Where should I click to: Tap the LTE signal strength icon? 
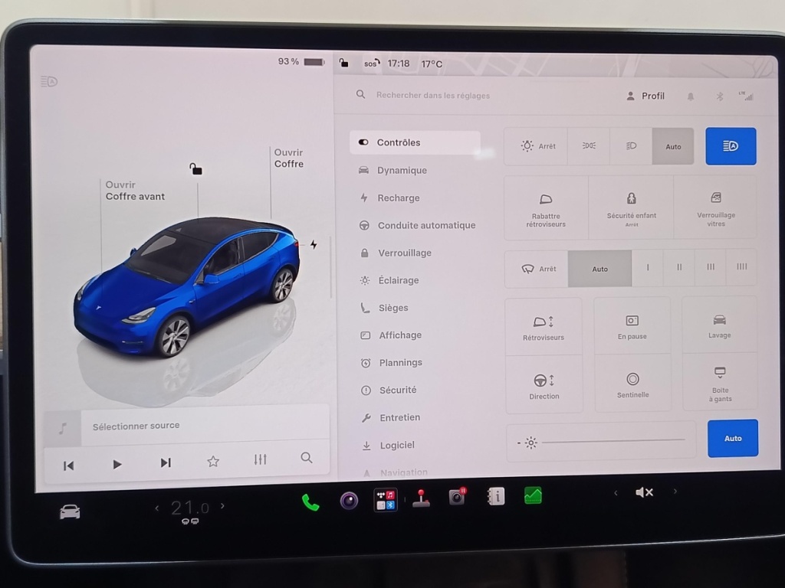tap(746, 96)
